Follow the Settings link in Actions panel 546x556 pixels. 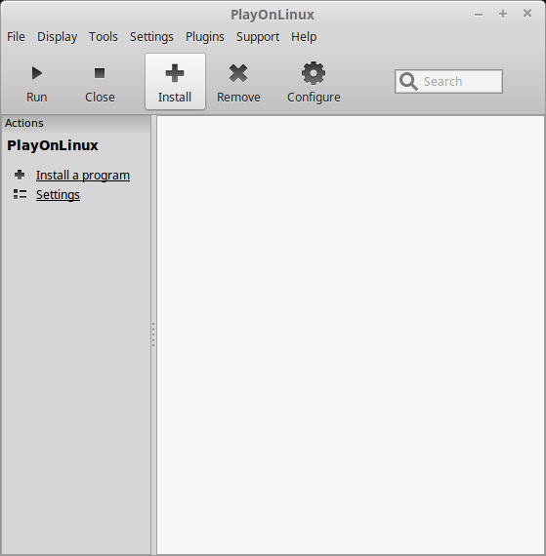tap(58, 195)
